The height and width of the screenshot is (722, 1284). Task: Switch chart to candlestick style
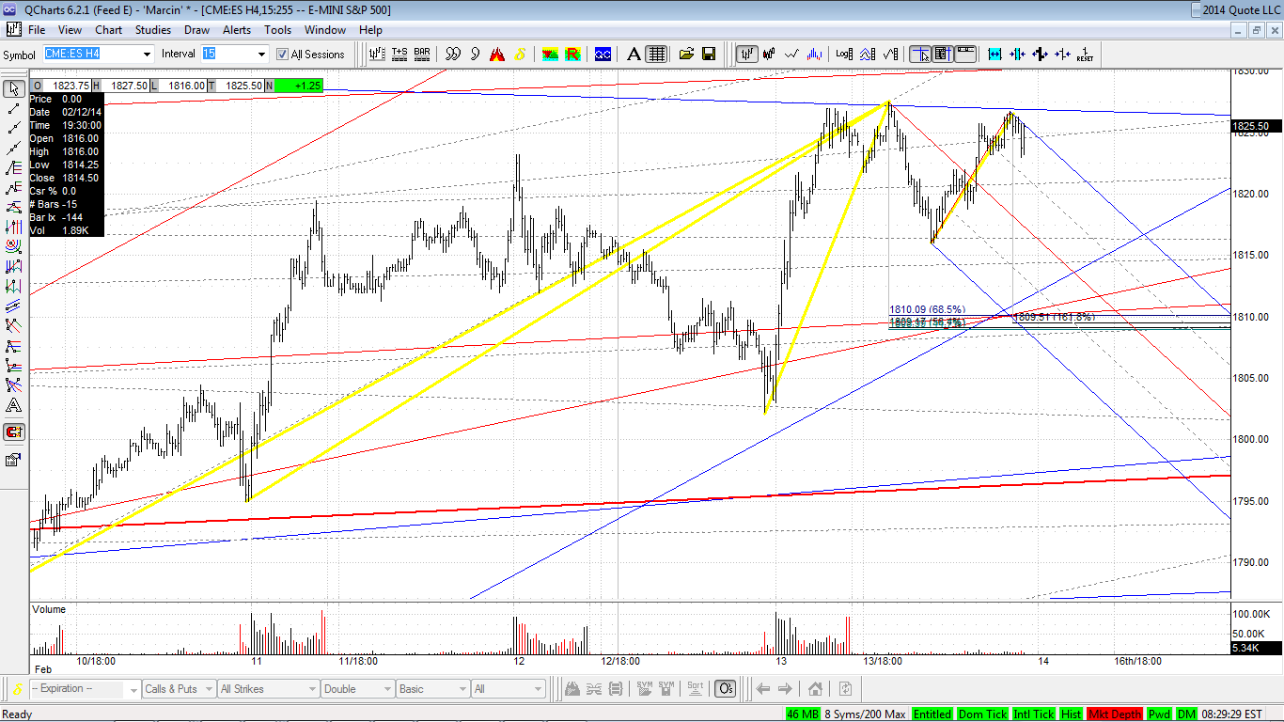tap(771, 54)
